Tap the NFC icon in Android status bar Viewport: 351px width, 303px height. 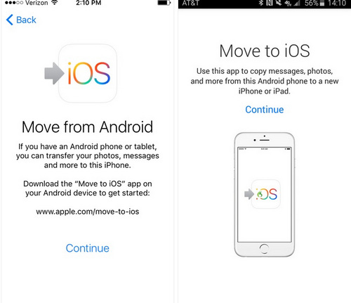[x=270, y=3]
